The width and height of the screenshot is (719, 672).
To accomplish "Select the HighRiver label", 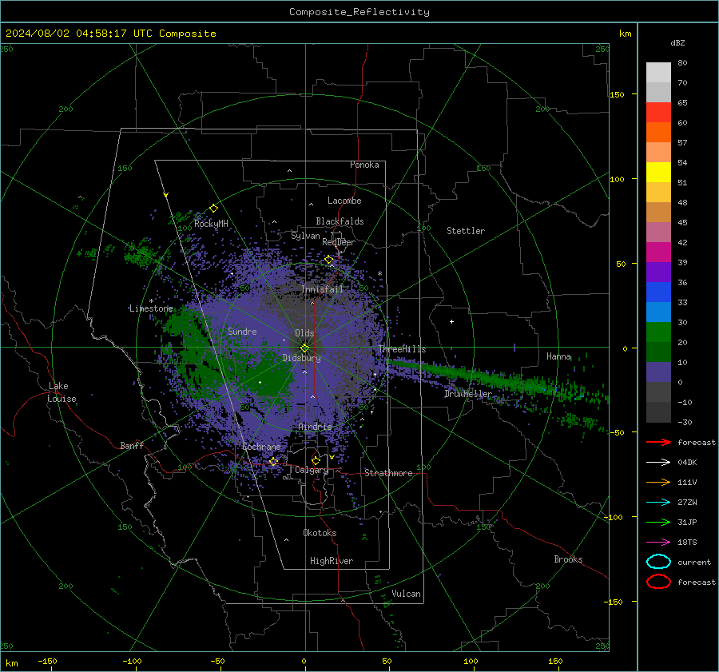I will (332, 561).
